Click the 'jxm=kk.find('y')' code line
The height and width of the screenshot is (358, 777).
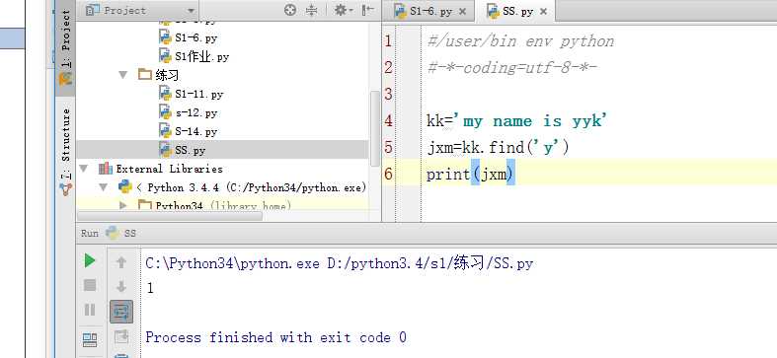(498, 147)
